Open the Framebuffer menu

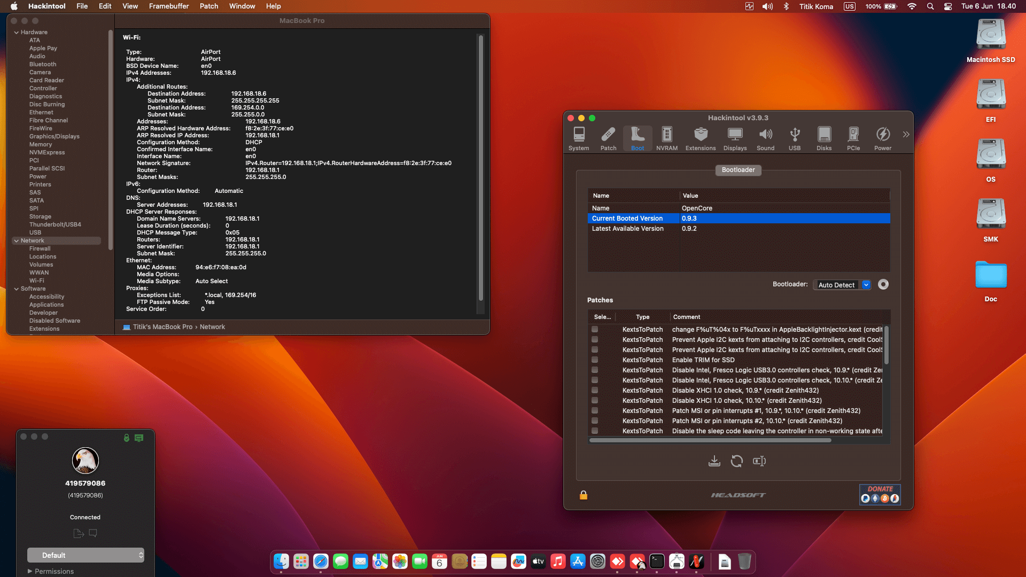point(169,6)
